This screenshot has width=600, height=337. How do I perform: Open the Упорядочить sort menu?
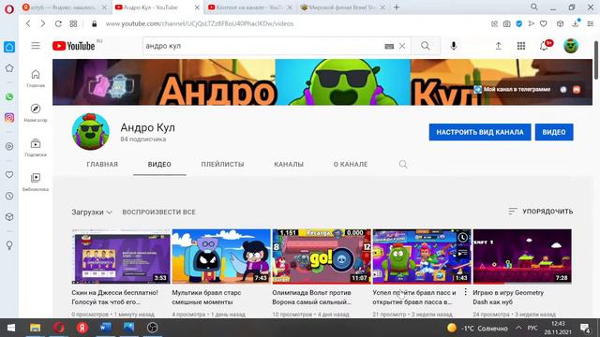click(x=540, y=212)
